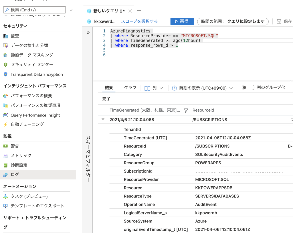Open テンプレートのエクスポート menu item
Screen dimensions: 293x233
coord(37,206)
